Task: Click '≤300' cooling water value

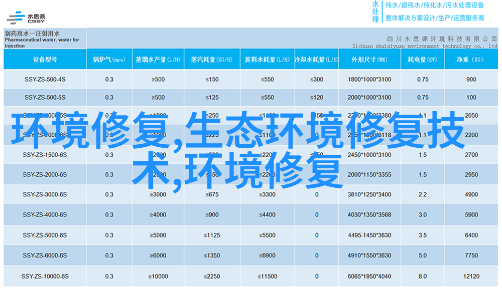Action: [x=317, y=79]
